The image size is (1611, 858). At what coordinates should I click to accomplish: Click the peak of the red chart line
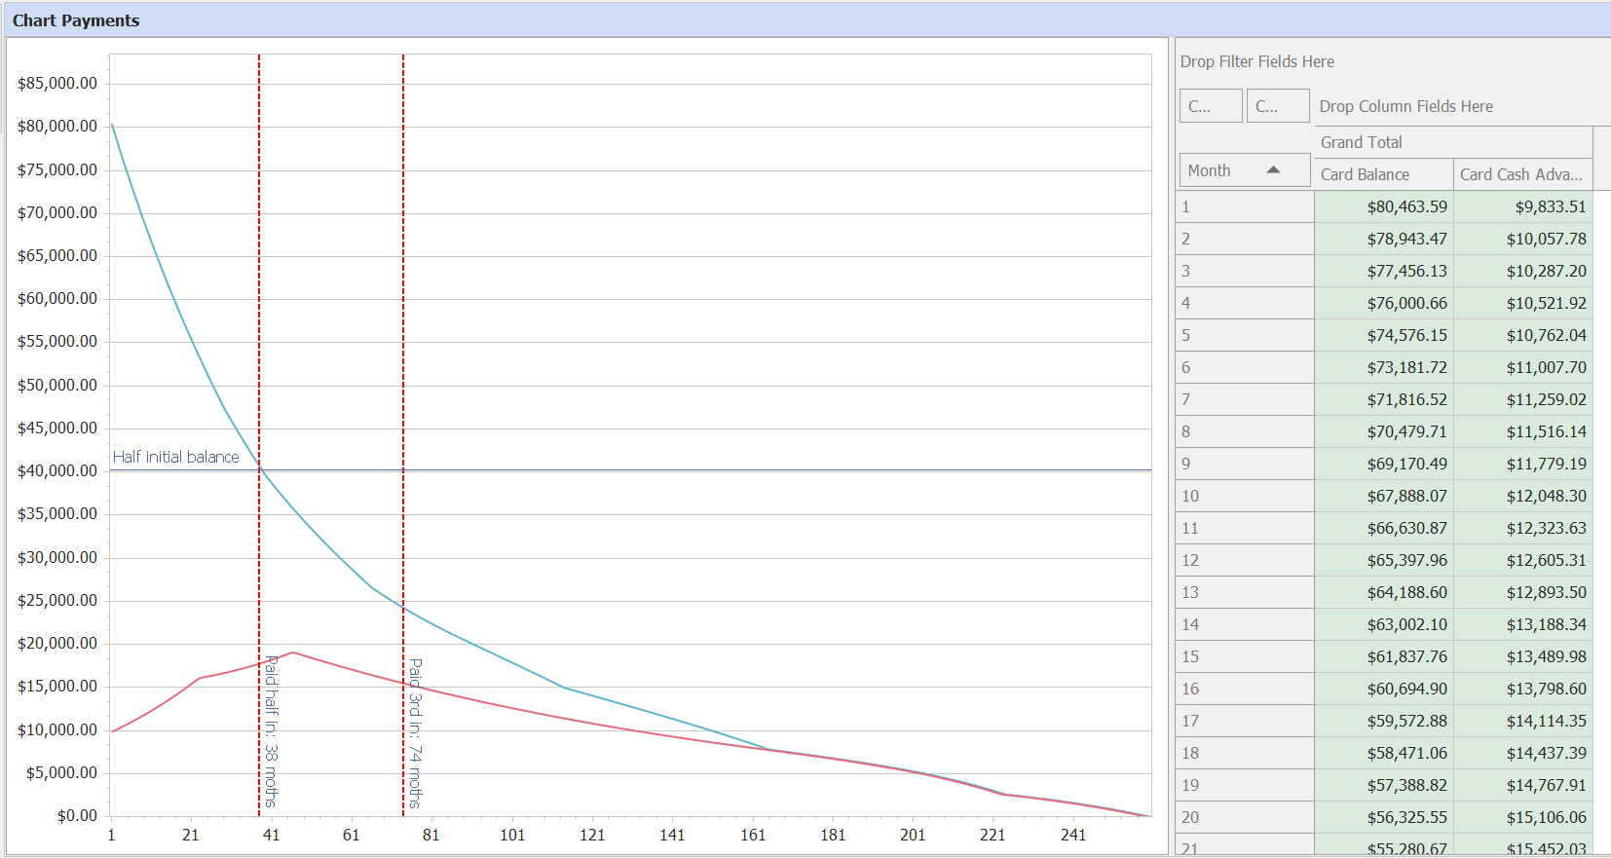tap(292, 653)
